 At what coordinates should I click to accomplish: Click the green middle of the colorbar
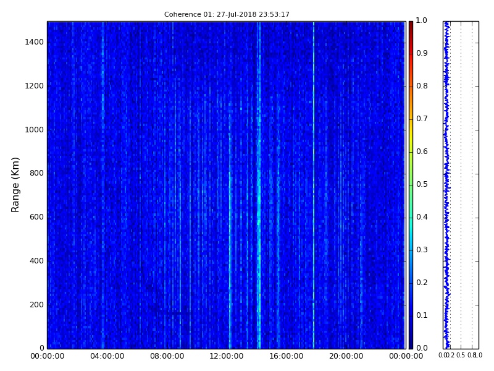click(x=411, y=184)
